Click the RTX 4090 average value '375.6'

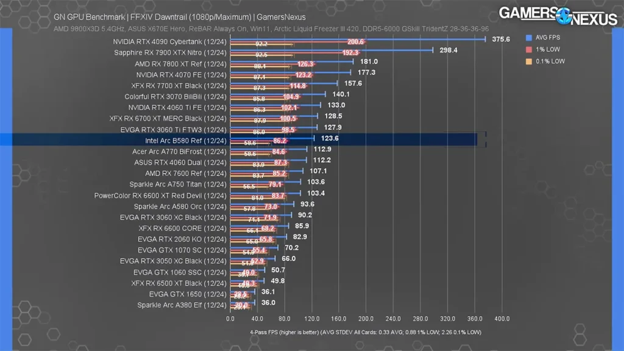[501, 40]
